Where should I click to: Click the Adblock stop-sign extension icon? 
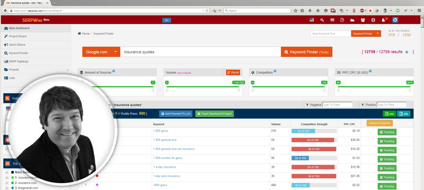[362, 11]
